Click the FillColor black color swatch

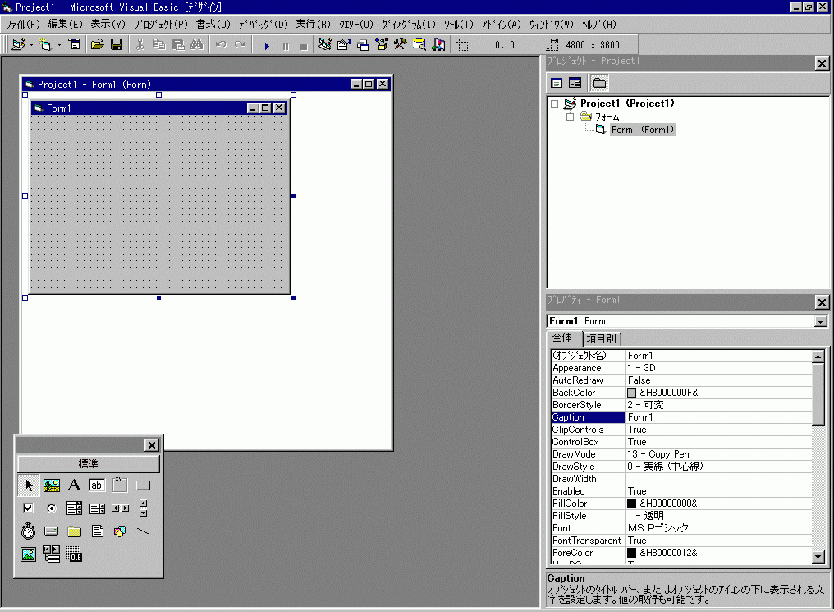[x=631, y=504]
